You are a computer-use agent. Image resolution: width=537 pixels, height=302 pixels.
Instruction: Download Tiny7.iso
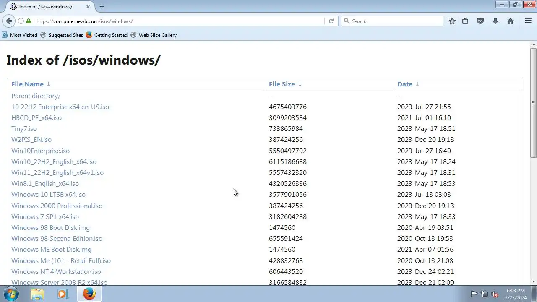coord(24,128)
